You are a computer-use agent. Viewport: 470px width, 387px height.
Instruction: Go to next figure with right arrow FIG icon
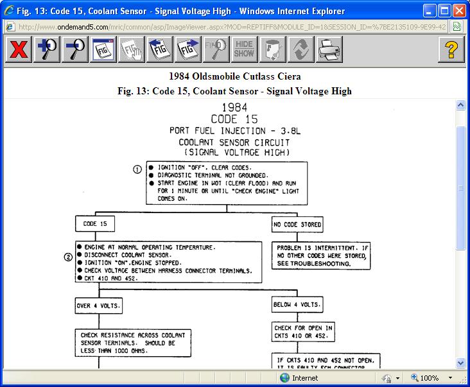pos(187,49)
